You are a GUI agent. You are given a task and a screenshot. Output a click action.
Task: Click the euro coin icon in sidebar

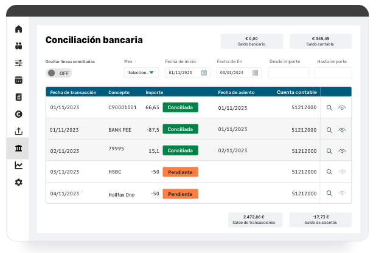click(19, 114)
